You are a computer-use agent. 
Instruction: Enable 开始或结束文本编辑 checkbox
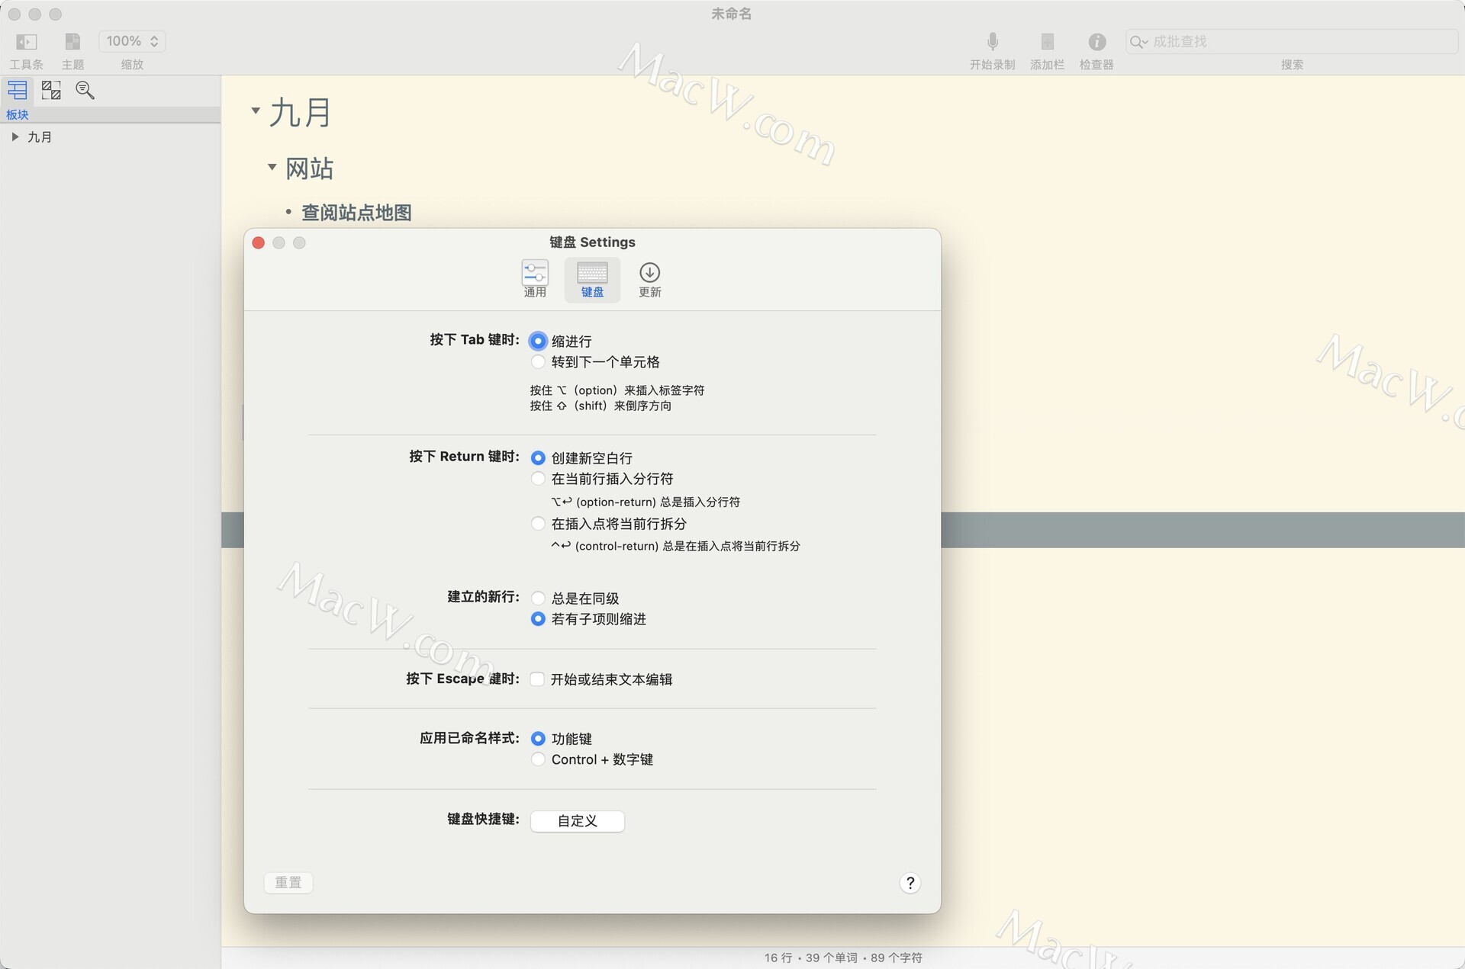(537, 679)
